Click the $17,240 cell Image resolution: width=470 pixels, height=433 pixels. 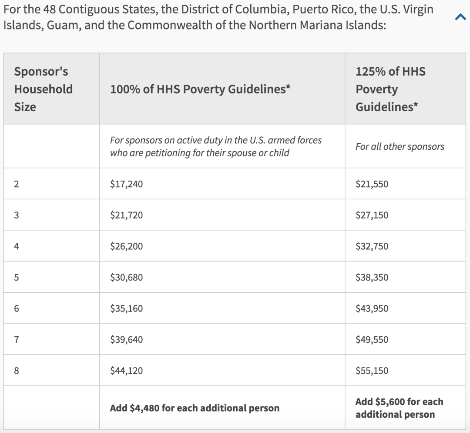127,184
